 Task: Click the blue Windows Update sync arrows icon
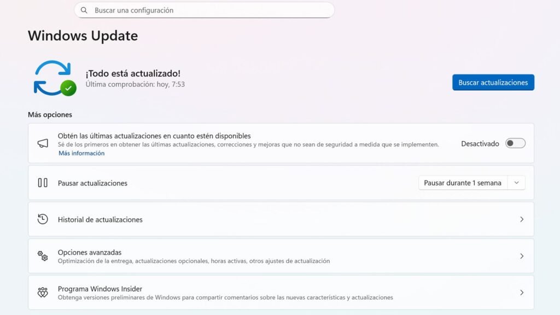52,77
